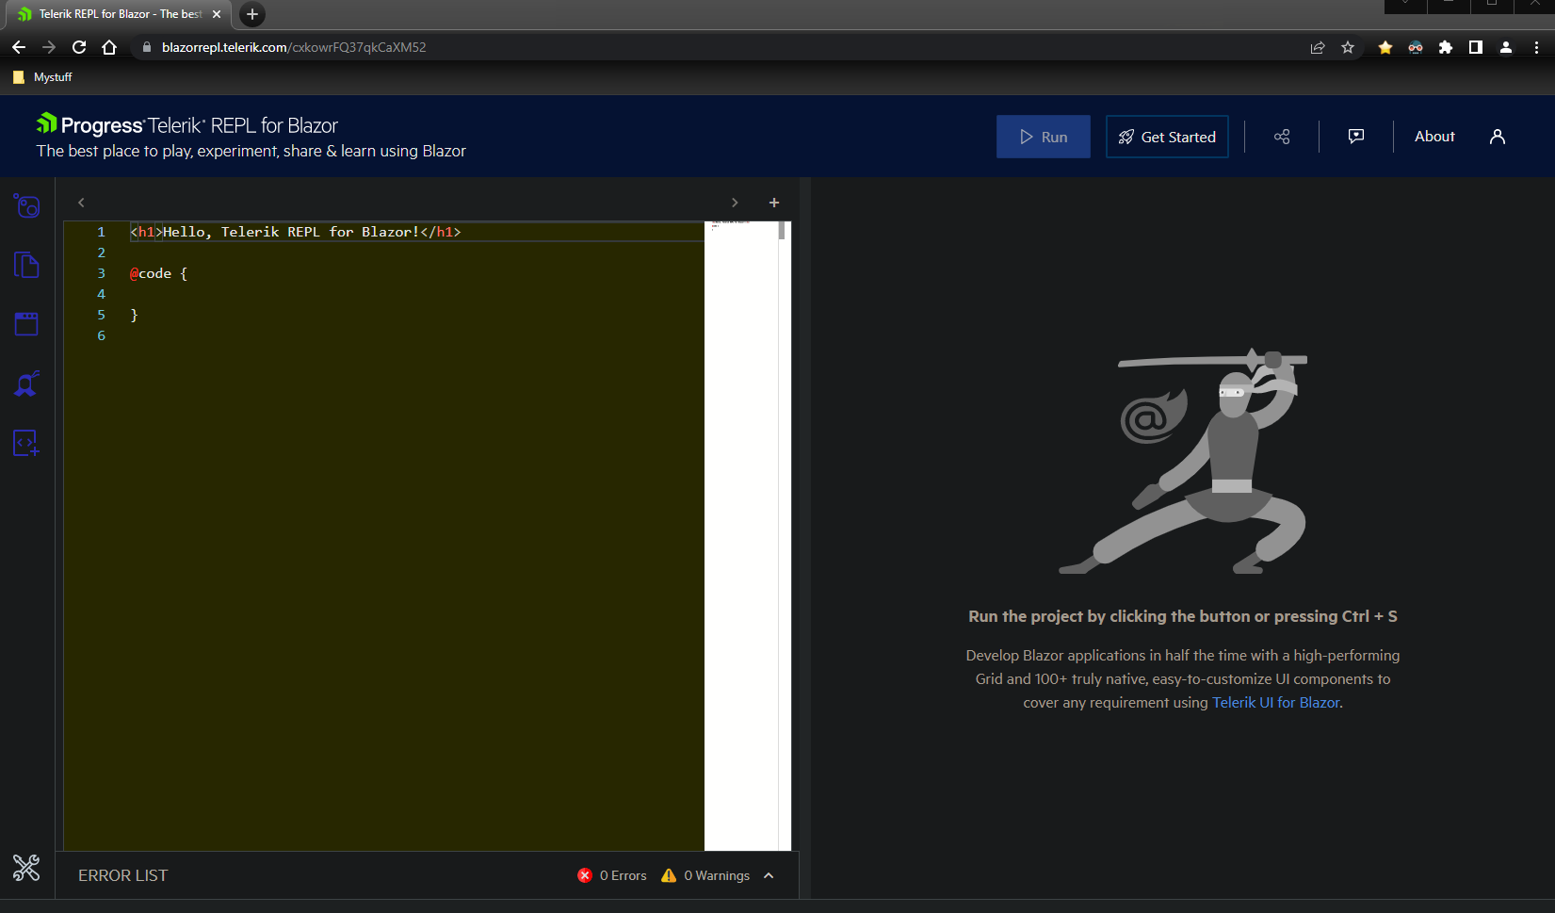Open the About menu item
This screenshot has height=913, width=1555.
tap(1434, 137)
